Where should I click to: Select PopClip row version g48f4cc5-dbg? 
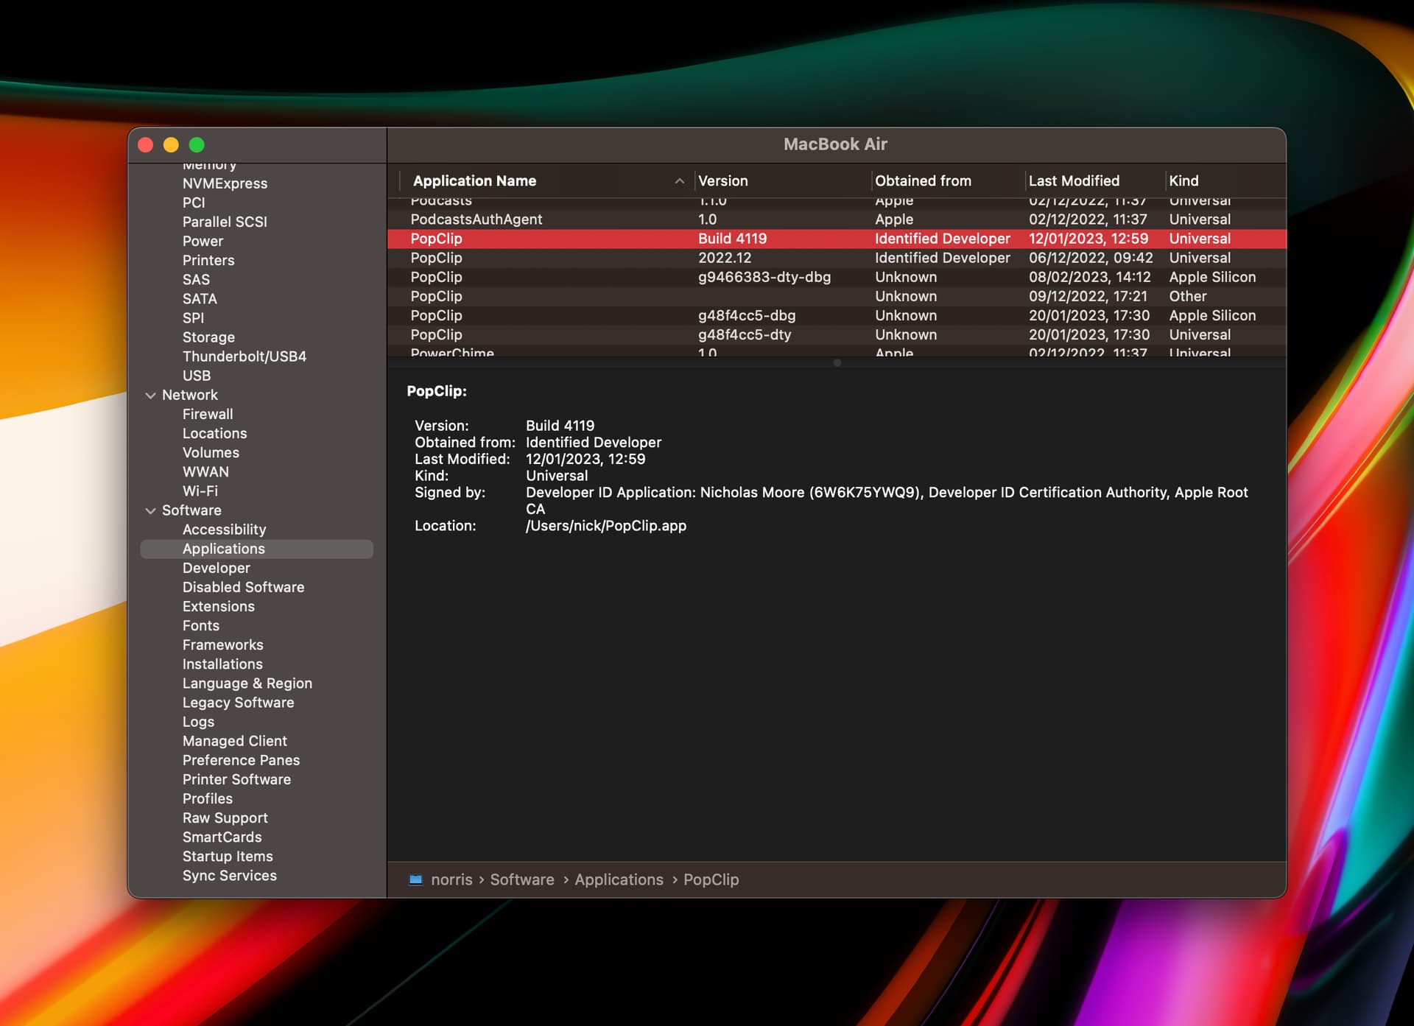837,315
